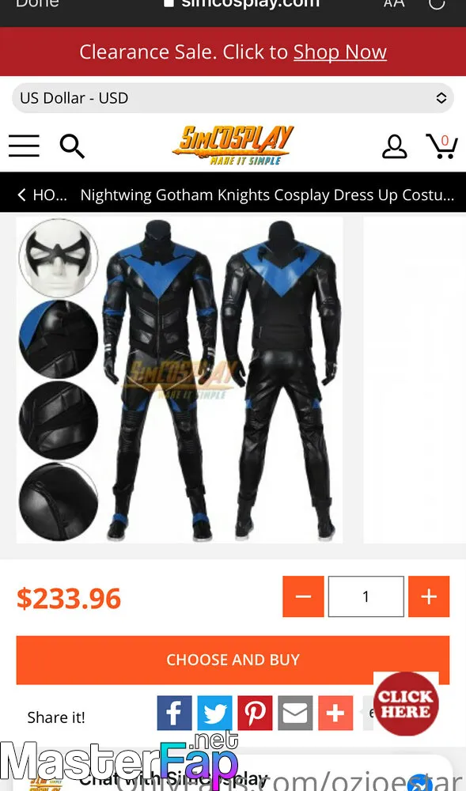Share via email envelope icon
466x791 pixels.
pos(295,713)
